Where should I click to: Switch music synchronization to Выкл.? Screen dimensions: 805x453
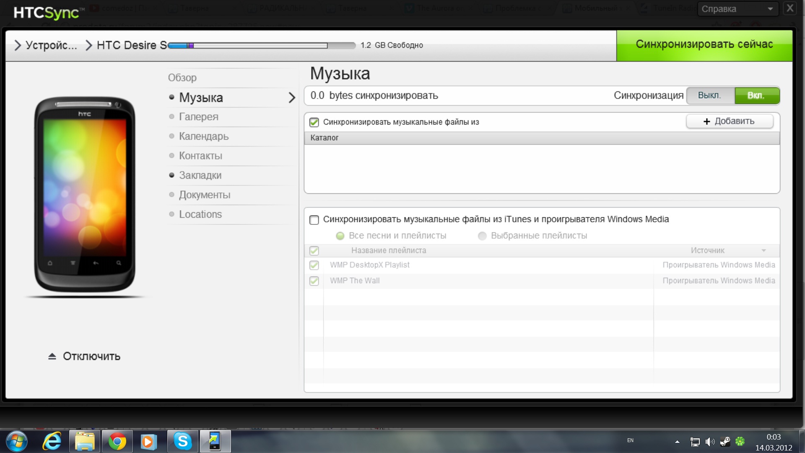(710, 96)
